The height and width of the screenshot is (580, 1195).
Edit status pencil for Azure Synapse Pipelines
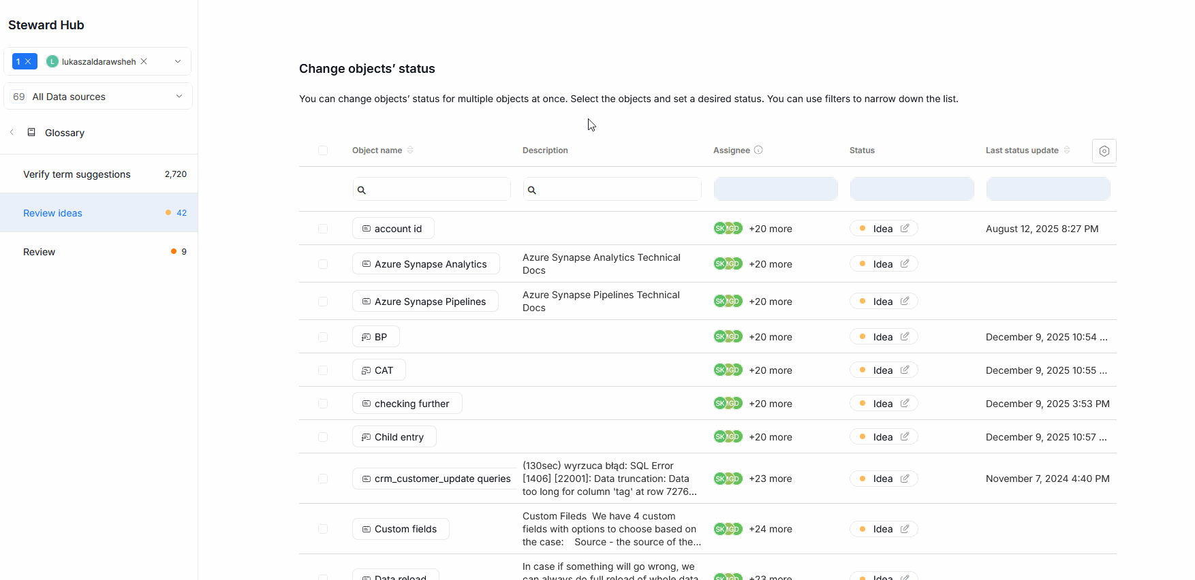[x=905, y=301]
